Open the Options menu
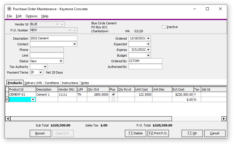234x144 pixels. 31,16
